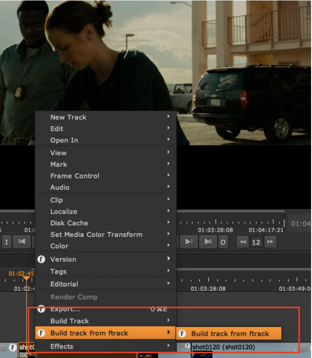The image size is (312, 358).
Task: Click the ftrack icon in the submenu
Action: (x=182, y=334)
